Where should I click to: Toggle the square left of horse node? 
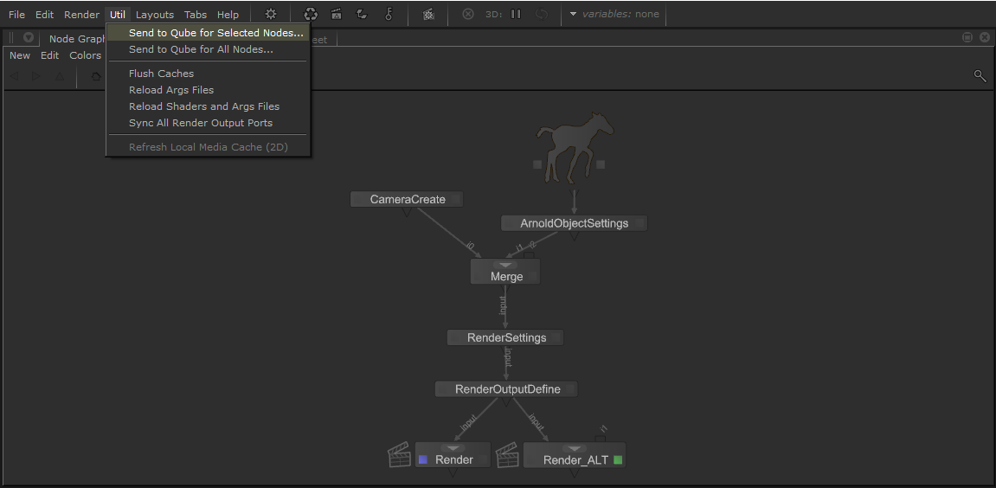537,164
